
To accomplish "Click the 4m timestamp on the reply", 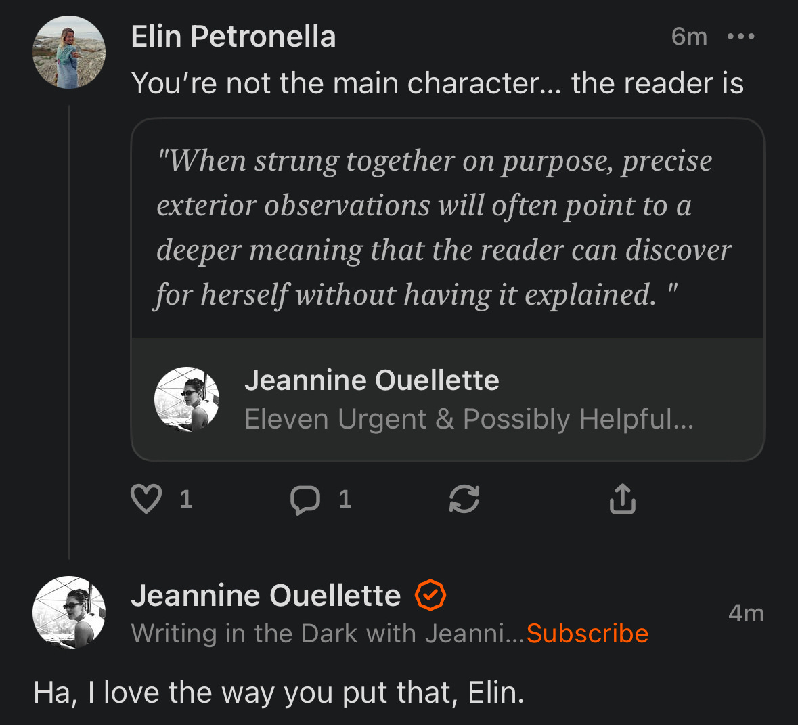I will [x=747, y=613].
